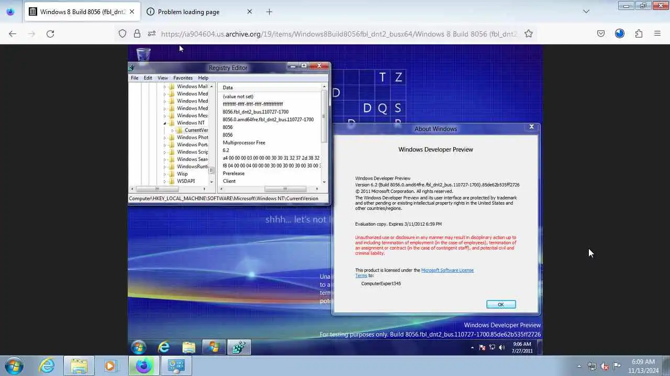The image size is (670, 376).
Task: Switch to the Problem loading page tab
Action: coord(199,11)
